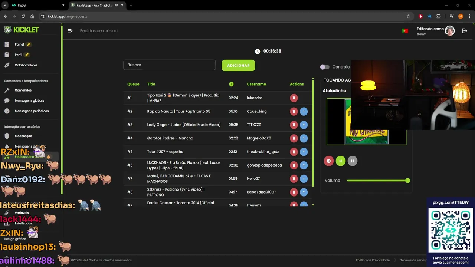Click the ADICIONAR button

(238, 65)
